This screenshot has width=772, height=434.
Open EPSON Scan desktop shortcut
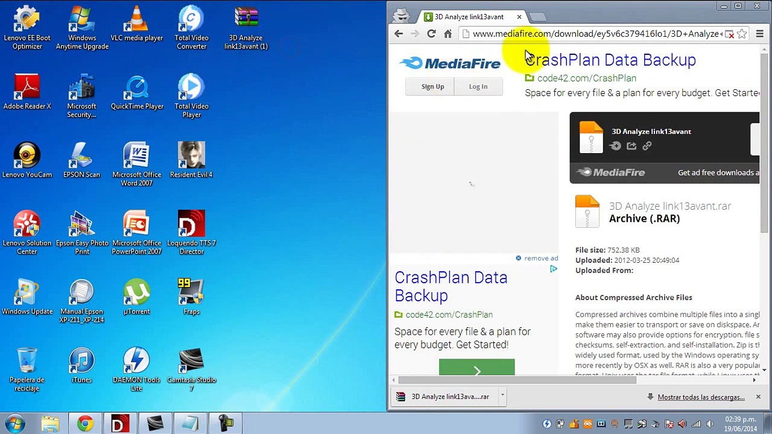point(82,161)
